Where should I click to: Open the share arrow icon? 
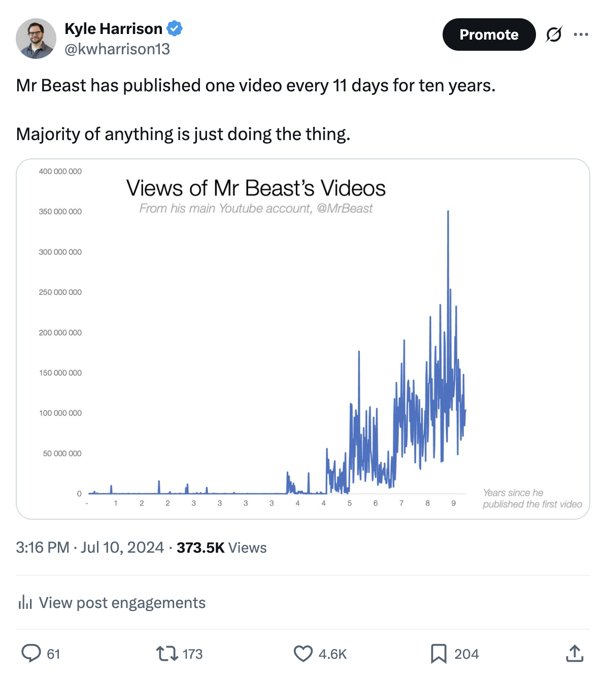574,653
